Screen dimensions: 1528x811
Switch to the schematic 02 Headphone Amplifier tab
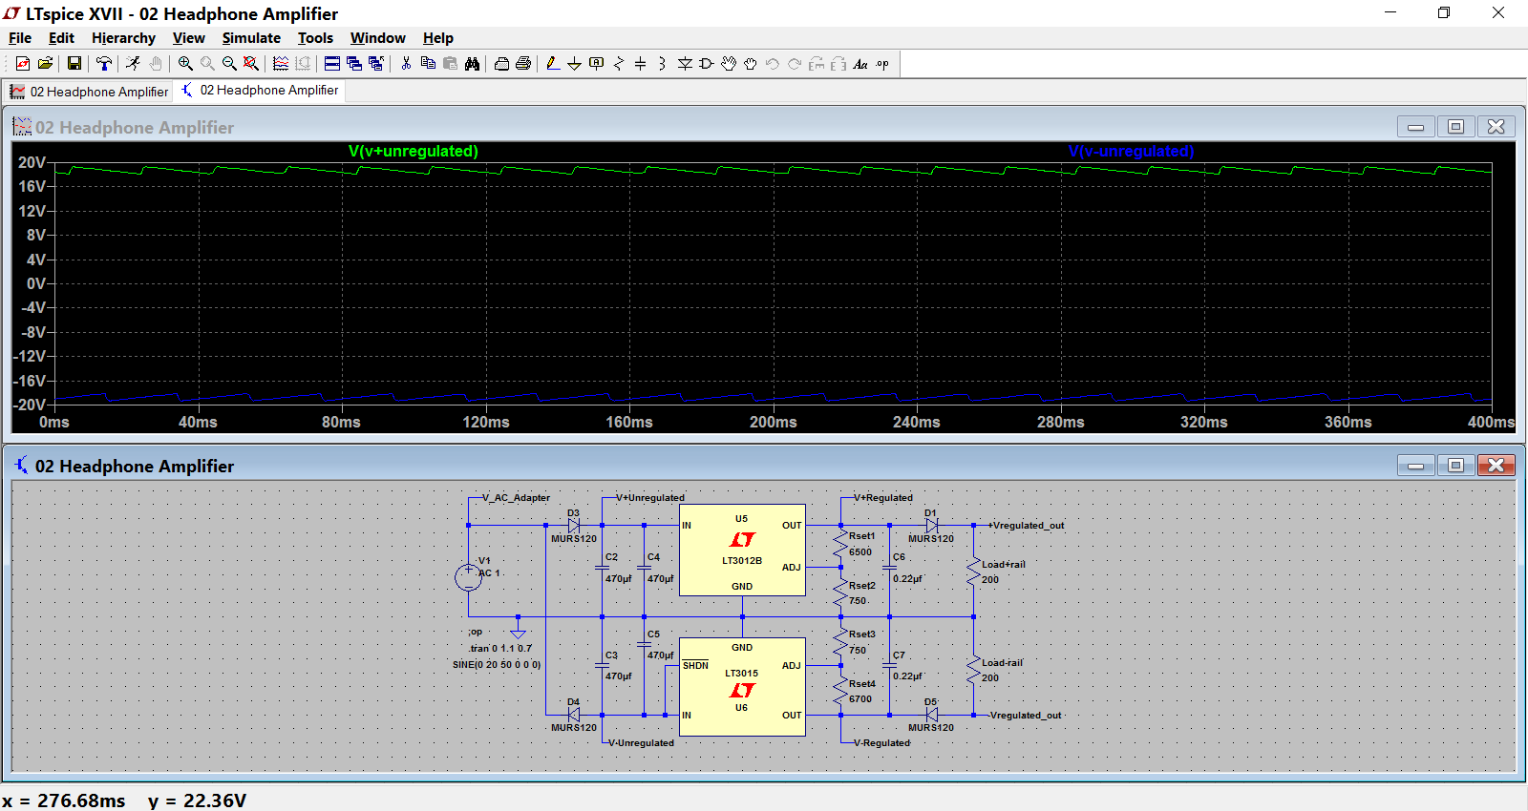[260, 91]
